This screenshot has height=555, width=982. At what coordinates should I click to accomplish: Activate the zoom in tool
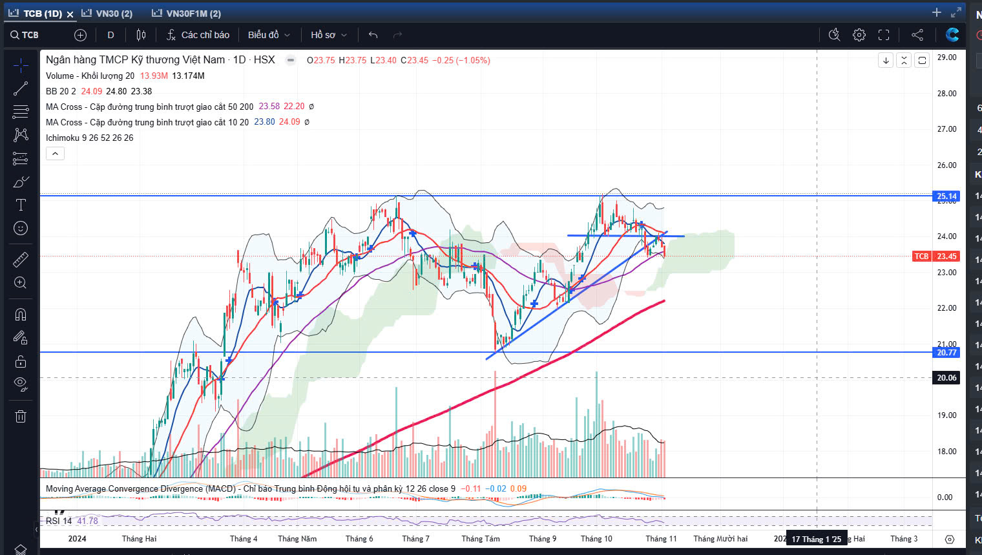pos(21,282)
